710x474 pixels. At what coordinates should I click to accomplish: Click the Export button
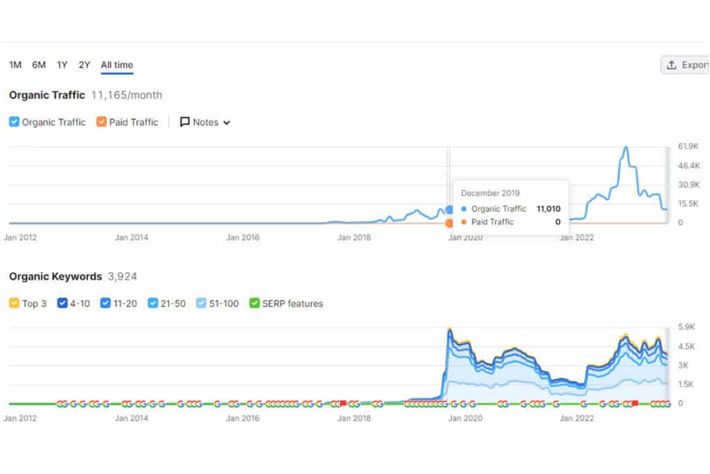coord(685,65)
